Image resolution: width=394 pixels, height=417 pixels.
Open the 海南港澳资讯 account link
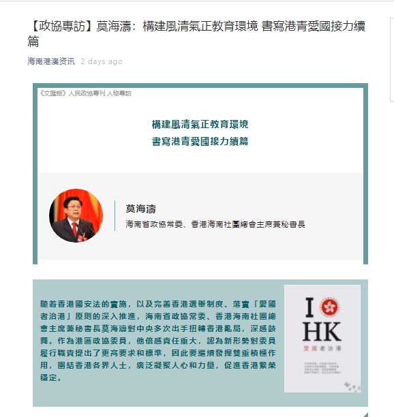pyautogui.click(x=51, y=61)
